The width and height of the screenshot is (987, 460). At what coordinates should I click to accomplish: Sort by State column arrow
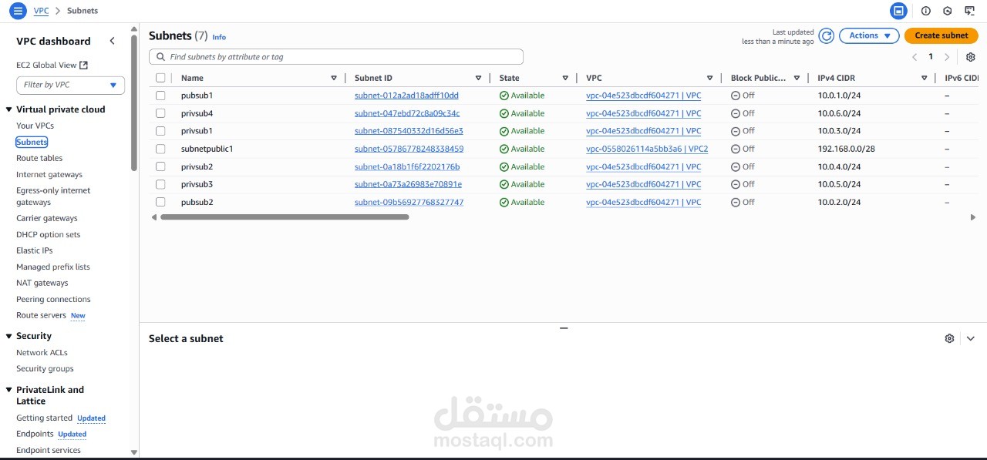565,78
